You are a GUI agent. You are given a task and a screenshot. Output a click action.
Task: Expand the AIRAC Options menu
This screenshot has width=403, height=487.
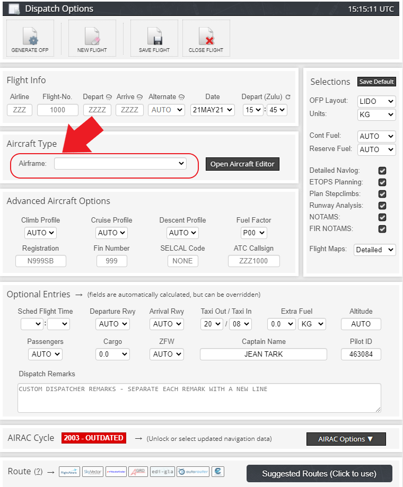coord(346,439)
